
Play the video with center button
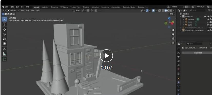coord(107,56)
